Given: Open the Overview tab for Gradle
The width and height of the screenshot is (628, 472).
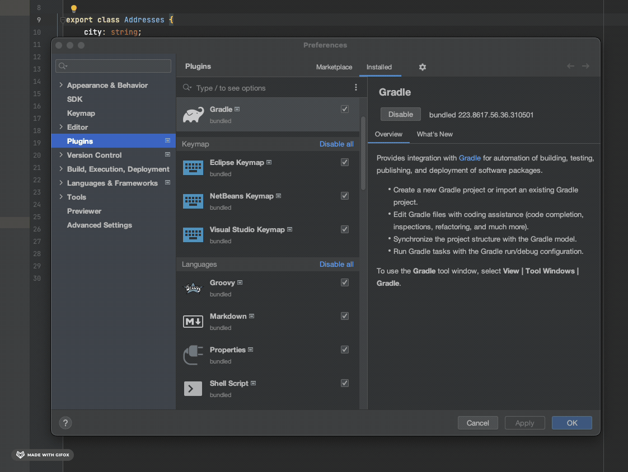Looking at the screenshot, I should [x=388, y=135].
